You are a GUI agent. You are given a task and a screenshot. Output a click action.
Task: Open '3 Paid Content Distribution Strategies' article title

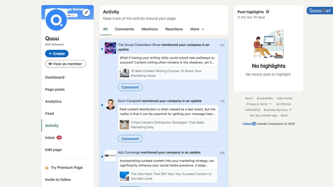point(167,125)
